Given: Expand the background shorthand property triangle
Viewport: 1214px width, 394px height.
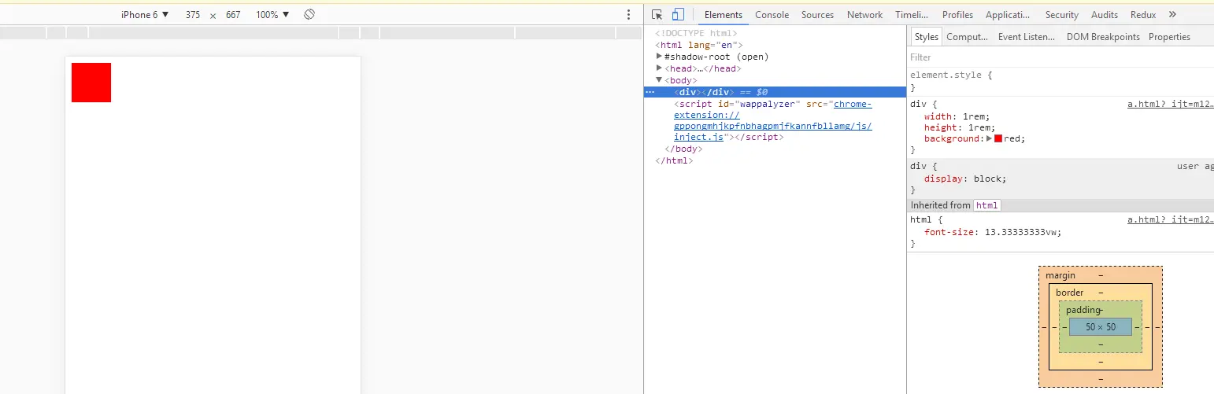Looking at the screenshot, I should 990,138.
